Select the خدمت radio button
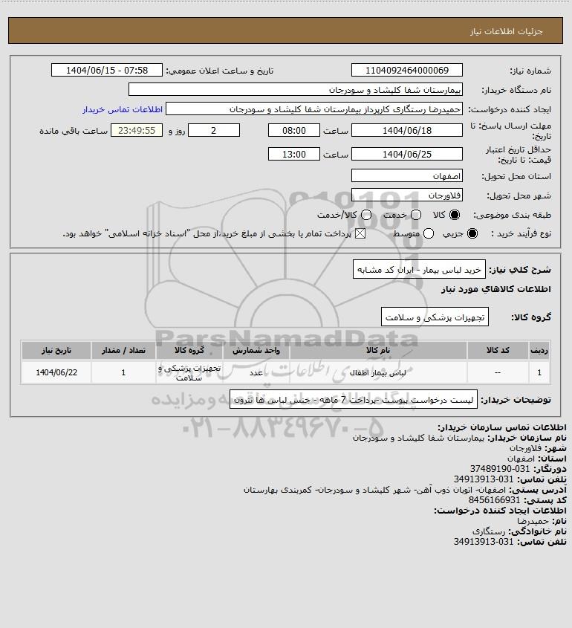572x628 pixels. point(416,215)
